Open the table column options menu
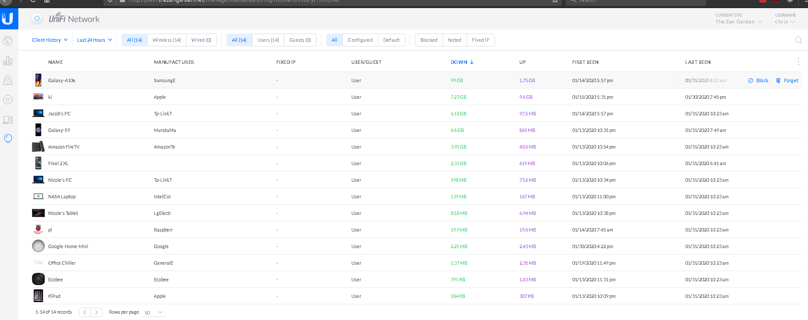The image size is (808, 320). [798, 62]
